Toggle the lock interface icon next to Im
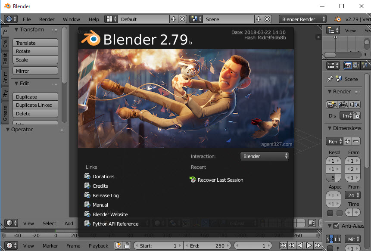371x251 pixels. pos(357,115)
